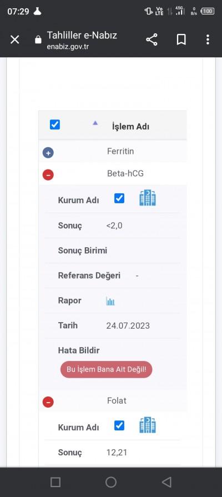The height and width of the screenshot is (497, 222).
Task: Collapse the Folat row details
Action: click(48, 402)
